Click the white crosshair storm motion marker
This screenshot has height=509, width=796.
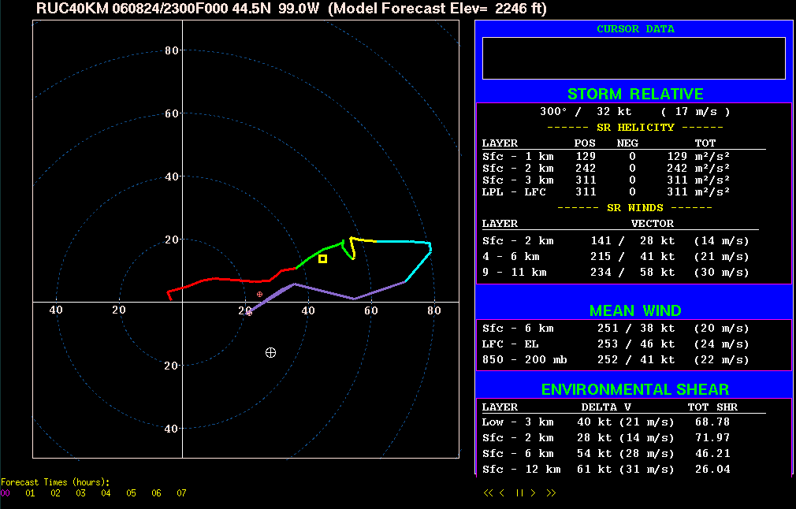click(x=271, y=352)
